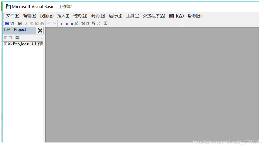Click the Paste clipboard icon
Screen dimensions: 264x147
pyautogui.click(x=37, y=23)
